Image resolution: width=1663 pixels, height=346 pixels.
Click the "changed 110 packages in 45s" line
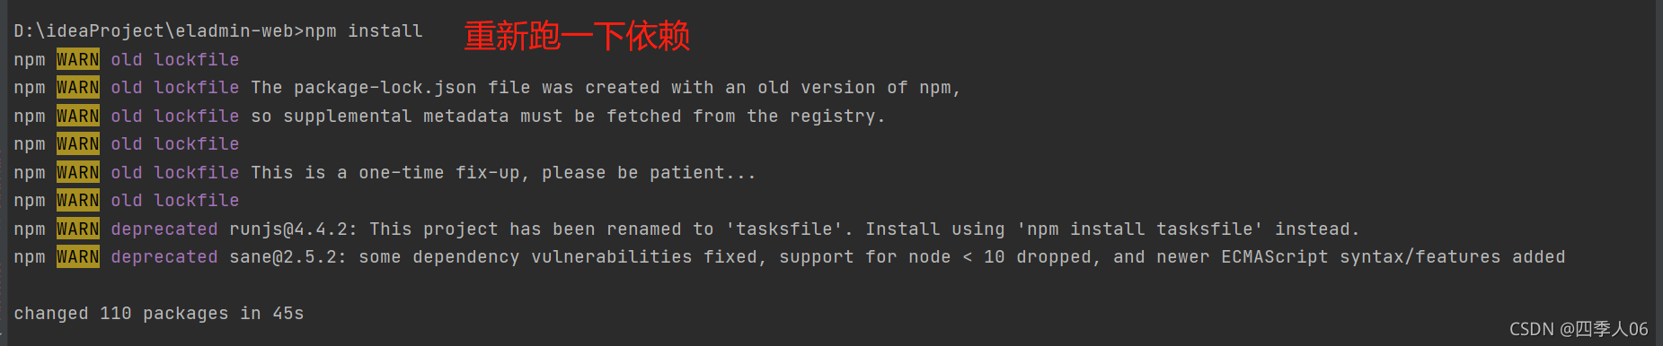coord(159,314)
